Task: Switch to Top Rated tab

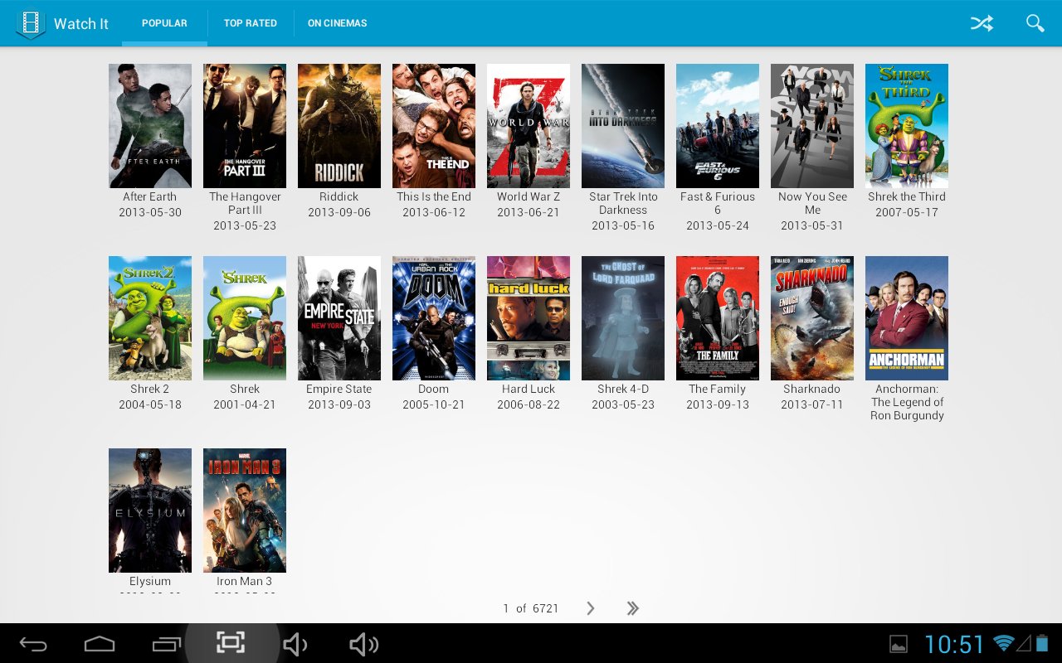Action: 251,23
